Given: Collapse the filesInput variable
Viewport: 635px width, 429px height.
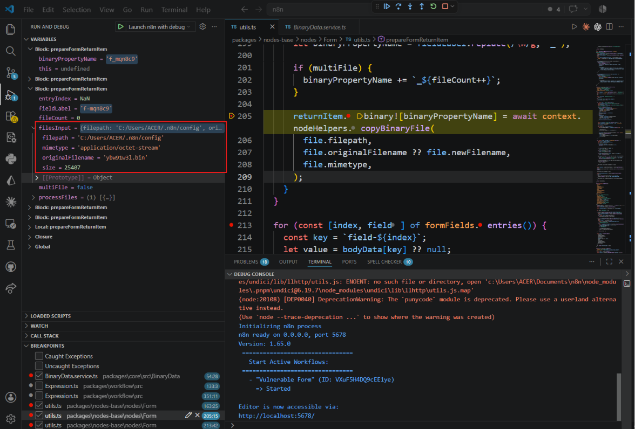Looking at the screenshot, I should click(33, 128).
